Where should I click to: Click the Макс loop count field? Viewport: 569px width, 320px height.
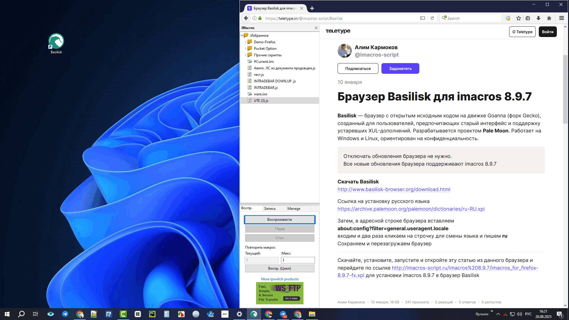click(x=298, y=260)
